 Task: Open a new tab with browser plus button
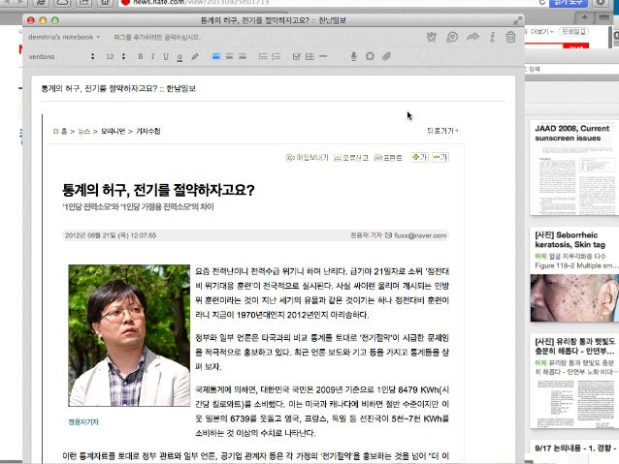pyautogui.click(x=585, y=17)
